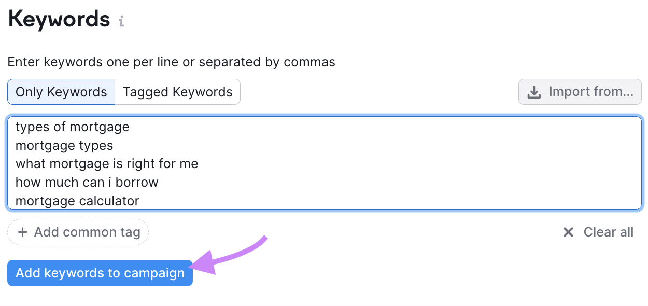This screenshot has width=648, height=306.
Task: Click 'what mortgage is right for me' line
Action: 107,164
